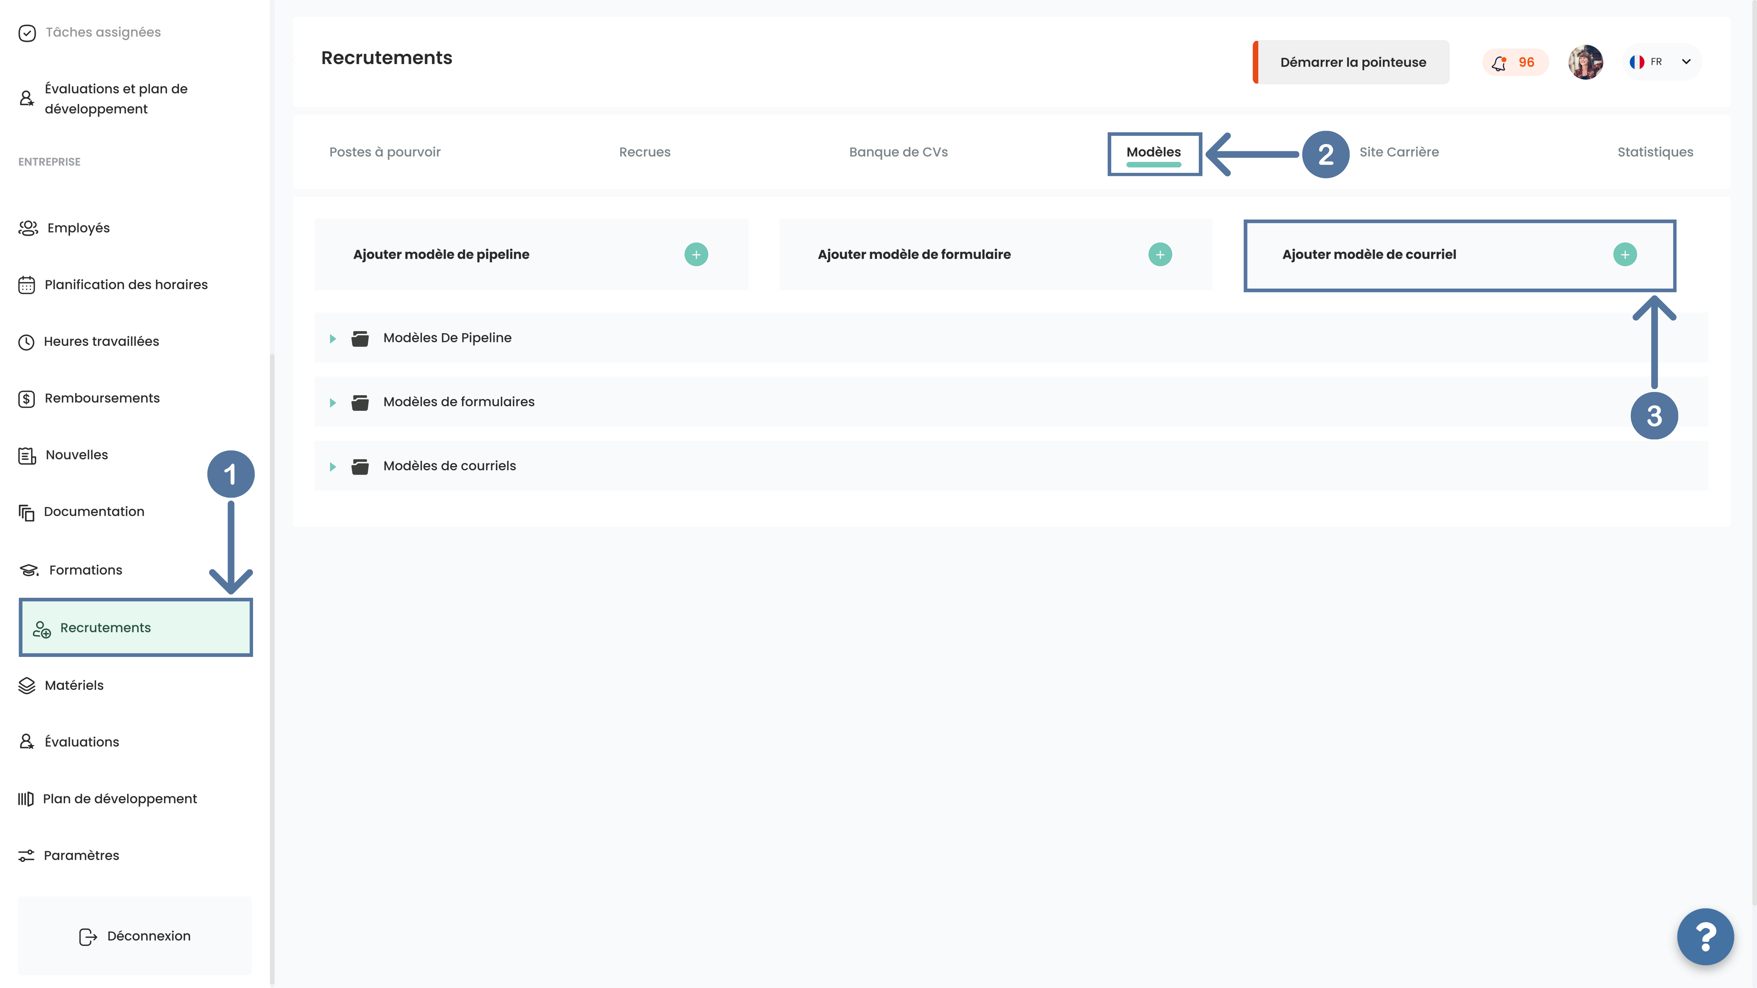This screenshot has height=988, width=1757.
Task: Open the Site Carrière tab
Action: [x=1399, y=152]
